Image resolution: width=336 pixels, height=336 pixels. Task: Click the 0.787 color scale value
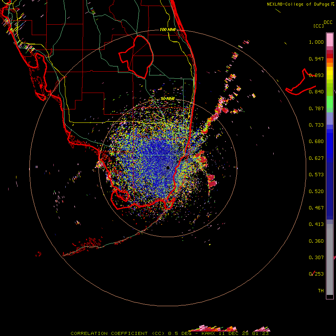tap(316, 108)
